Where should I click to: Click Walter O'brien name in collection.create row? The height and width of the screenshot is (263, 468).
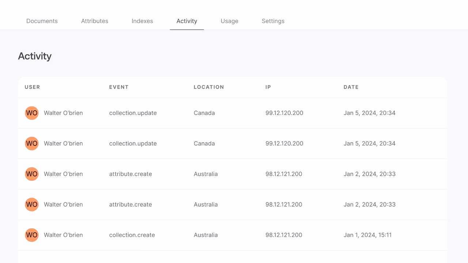63,235
